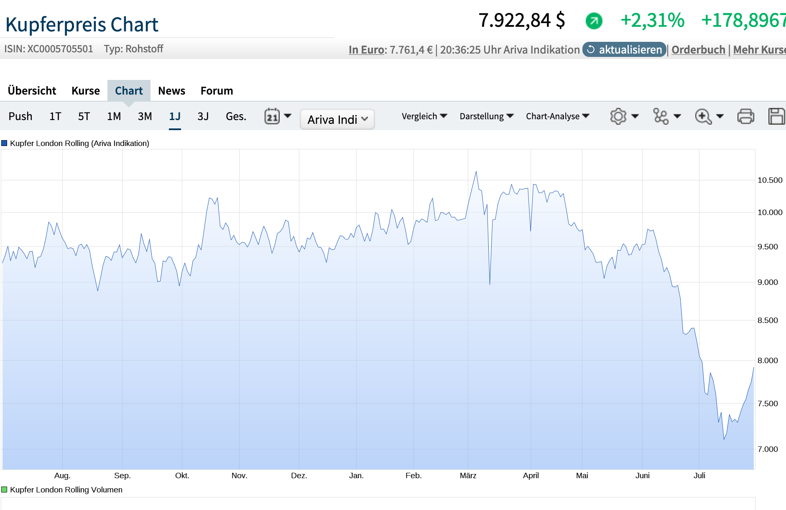
Task: Show the 3J time range
Action: click(203, 116)
